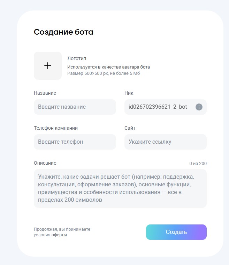Viewport: 229px width, 265px height.
Task: Click the Логотип label
Action: click(x=77, y=58)
